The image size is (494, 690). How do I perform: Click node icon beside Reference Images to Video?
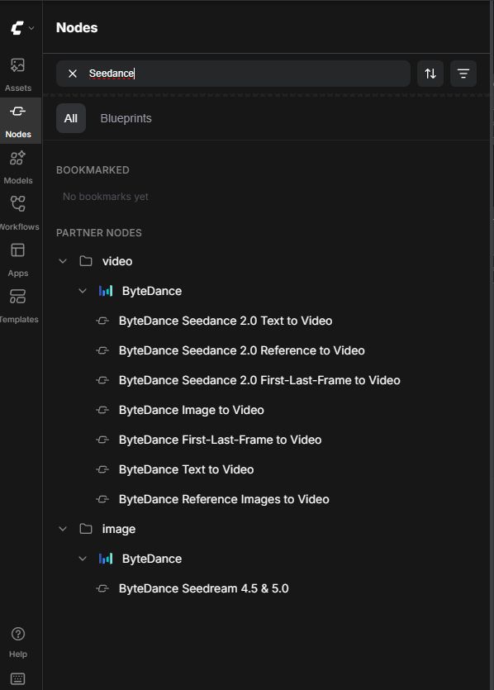(x=102, y=499)
